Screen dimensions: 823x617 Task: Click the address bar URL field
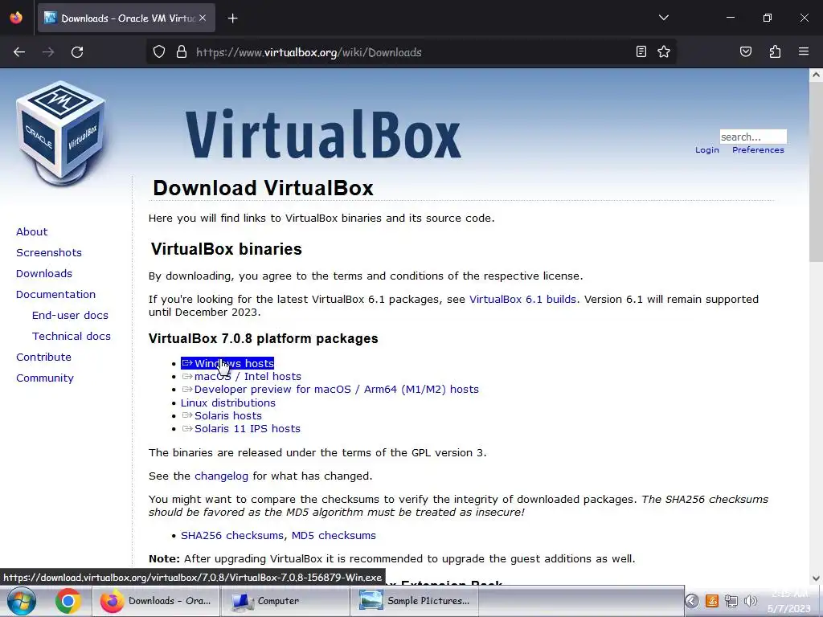coord(412,52)
